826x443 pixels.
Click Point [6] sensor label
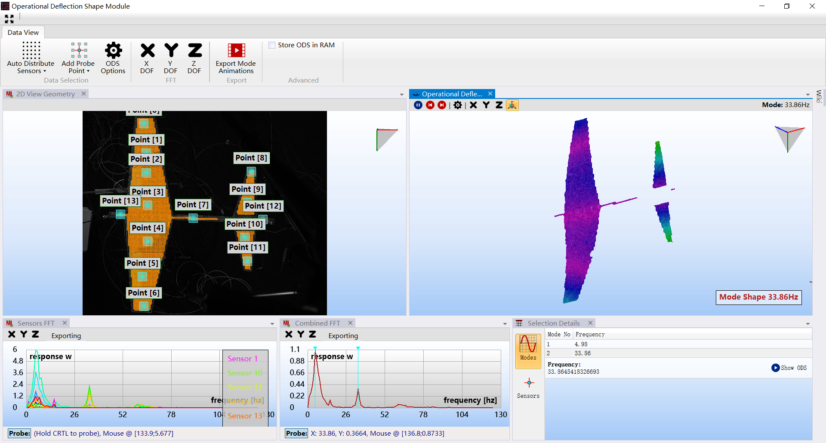coord(144,293)
